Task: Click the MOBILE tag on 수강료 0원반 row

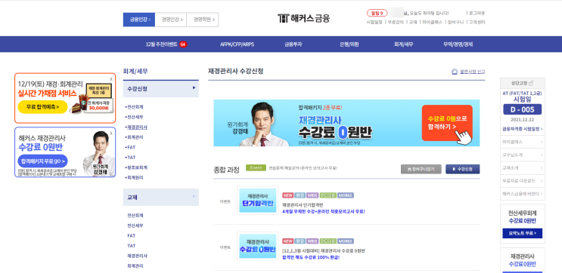Action: tap(346, 241)
